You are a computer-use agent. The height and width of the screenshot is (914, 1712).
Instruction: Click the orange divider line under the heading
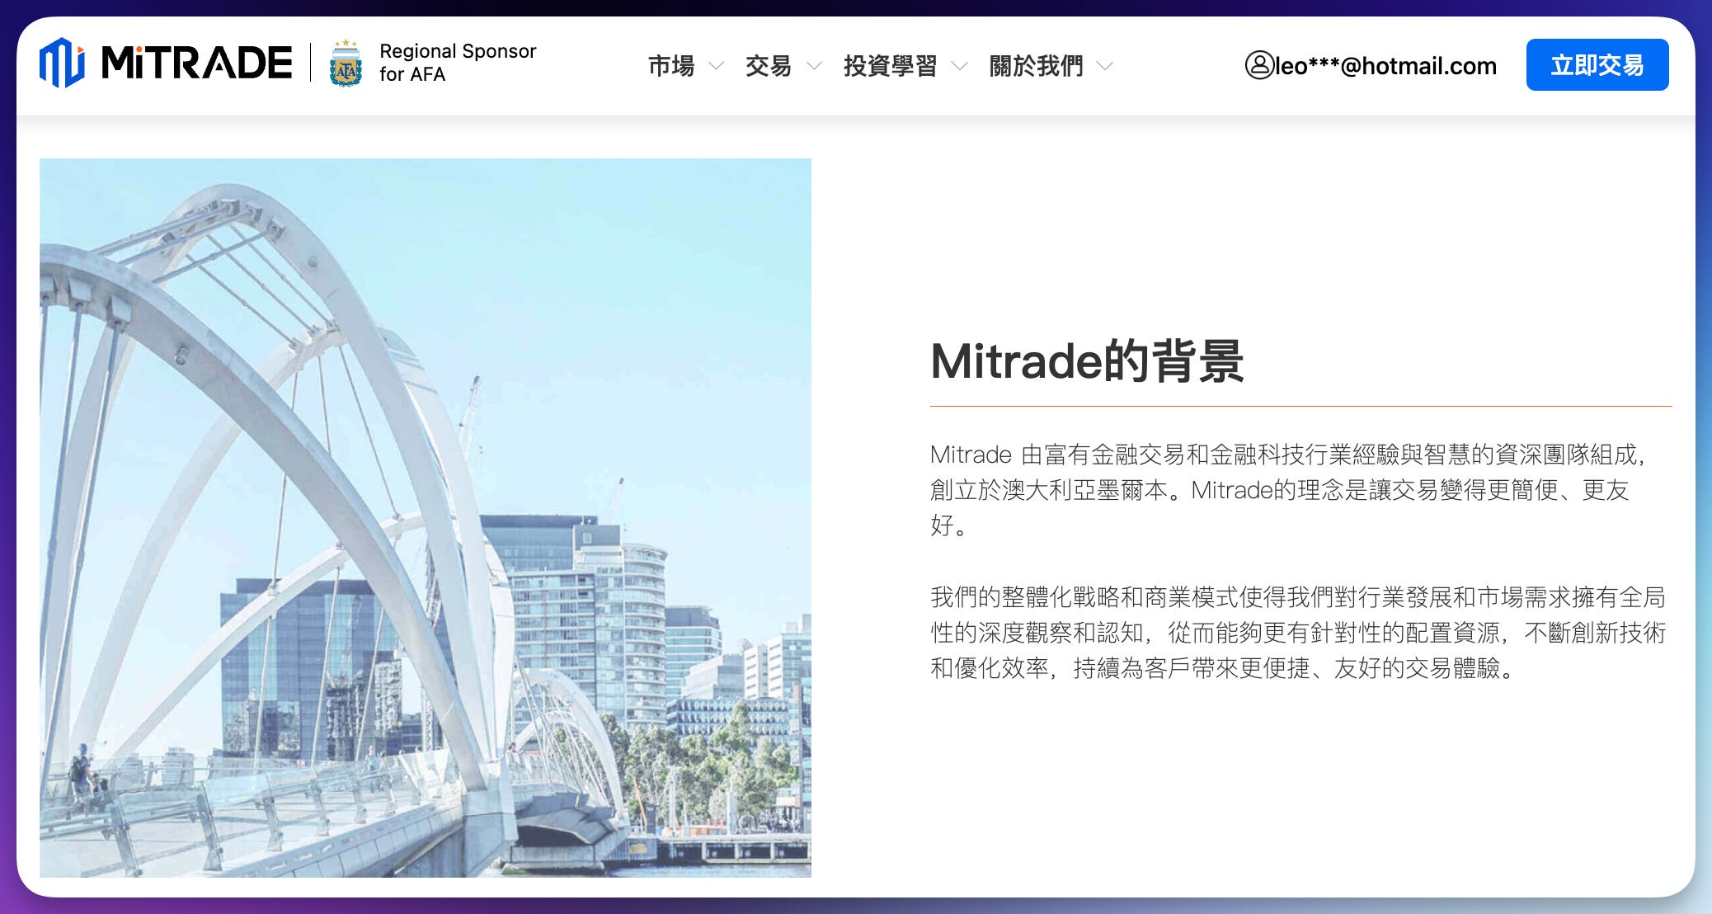pyautogui.click(x=1300, y=406)
